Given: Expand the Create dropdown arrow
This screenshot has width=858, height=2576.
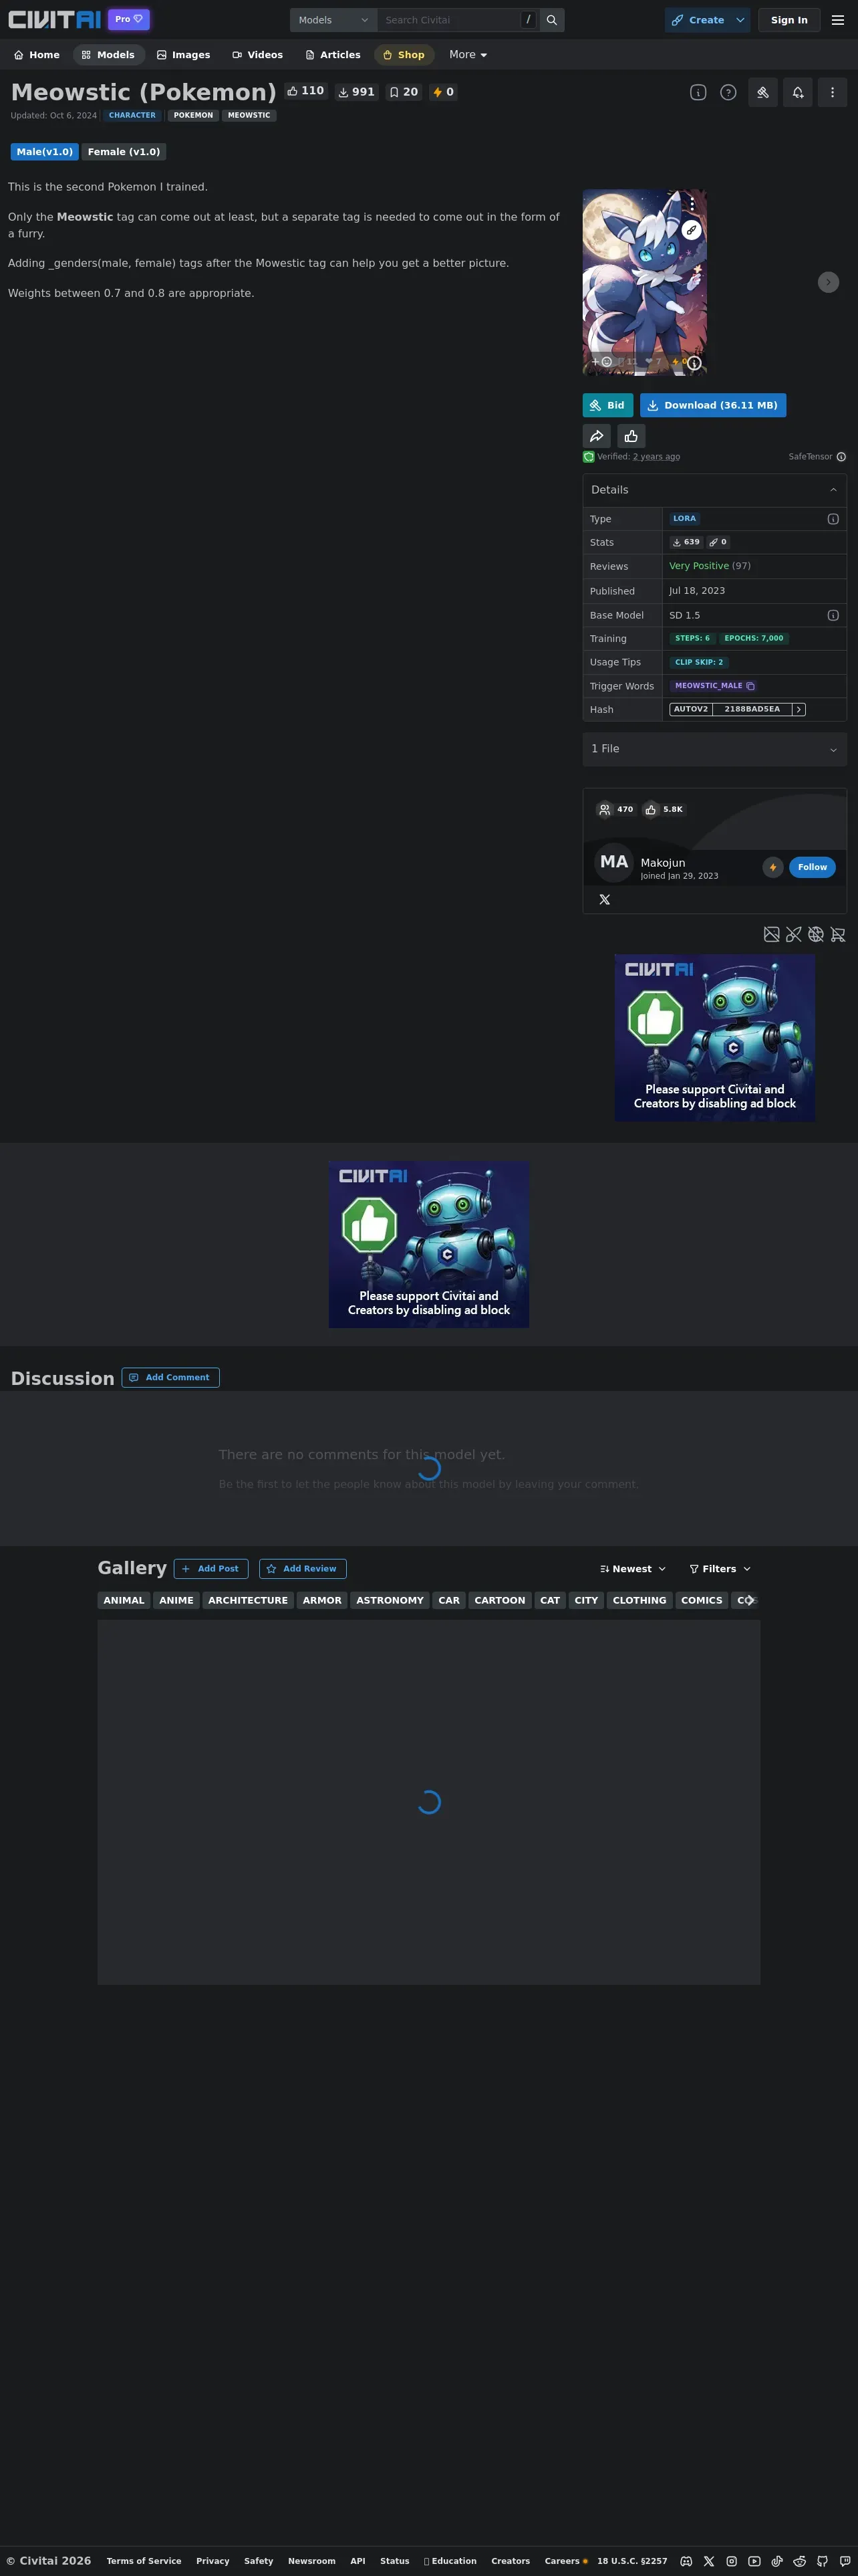Looking at the screenshot, I should 740,20.
